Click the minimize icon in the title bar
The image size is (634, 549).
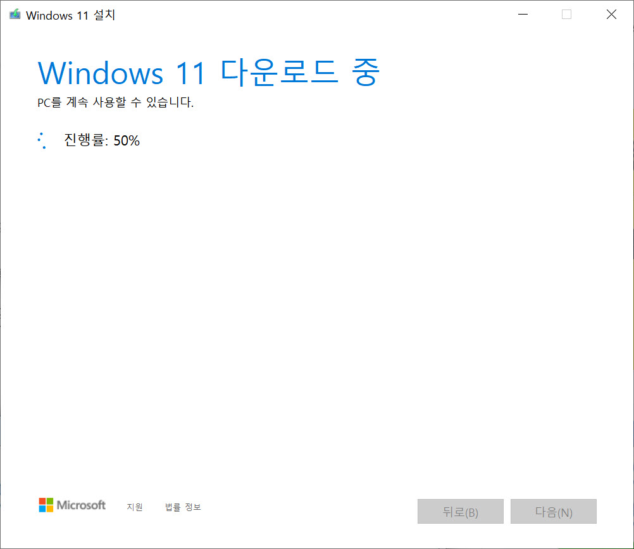pos(523,14)
